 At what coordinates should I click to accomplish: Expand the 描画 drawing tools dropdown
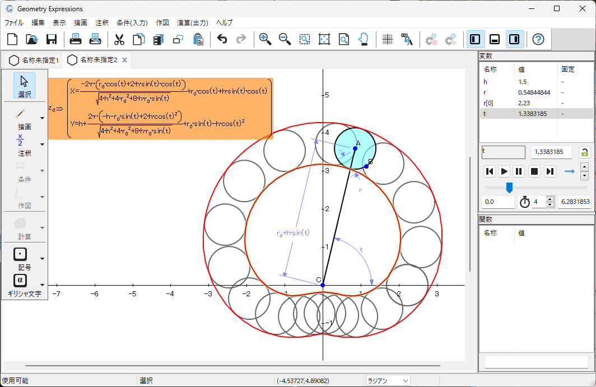coord(42,119)
